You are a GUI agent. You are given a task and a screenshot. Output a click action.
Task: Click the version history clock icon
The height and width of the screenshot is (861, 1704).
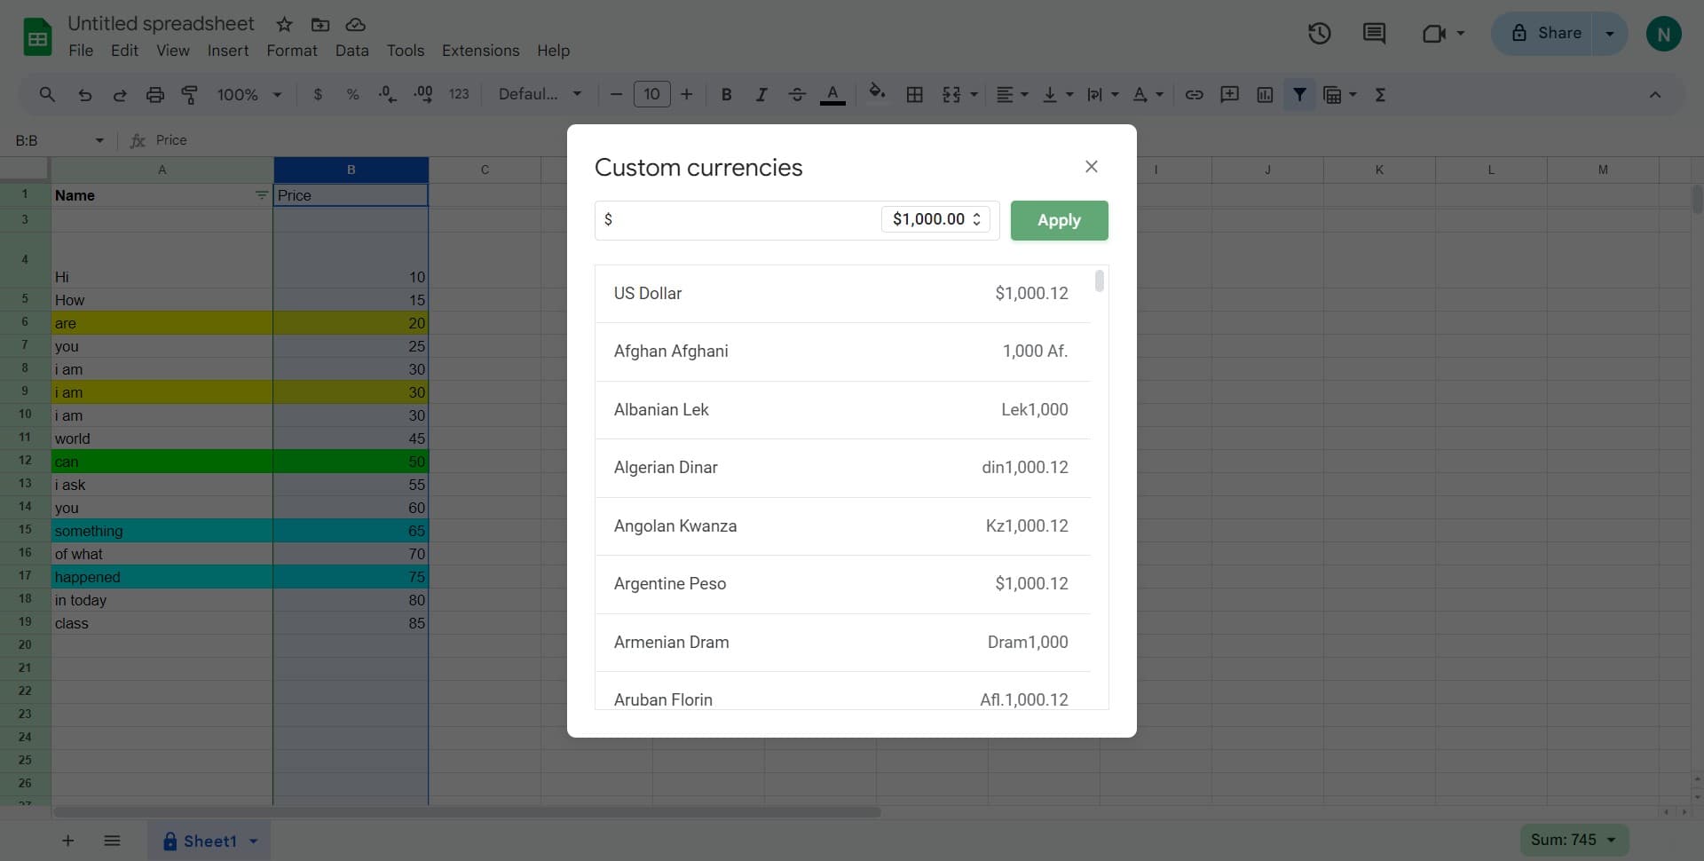coord(1319,34)
